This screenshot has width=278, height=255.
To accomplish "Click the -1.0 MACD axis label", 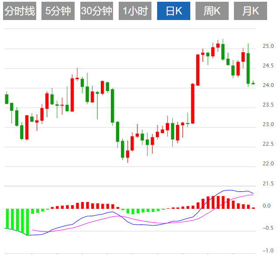I will click(x=267, y=251).
